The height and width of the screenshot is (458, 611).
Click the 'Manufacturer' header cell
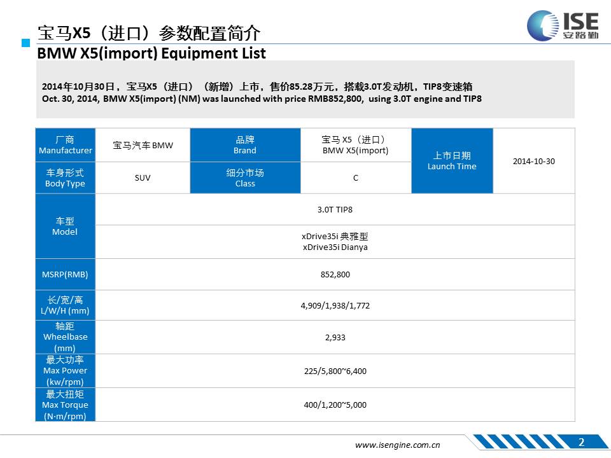coord(66,145)
